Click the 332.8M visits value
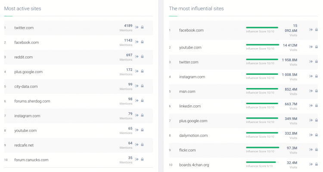This screenshot has height=172, width=323. (291, 133)
